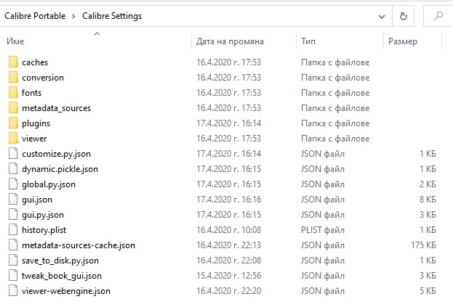The image size is (453, 307).
Task: Select the history.plist file icon
Action: 12,230
